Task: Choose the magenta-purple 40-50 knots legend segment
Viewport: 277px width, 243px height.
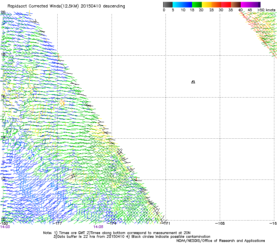Action: (250, 4)
